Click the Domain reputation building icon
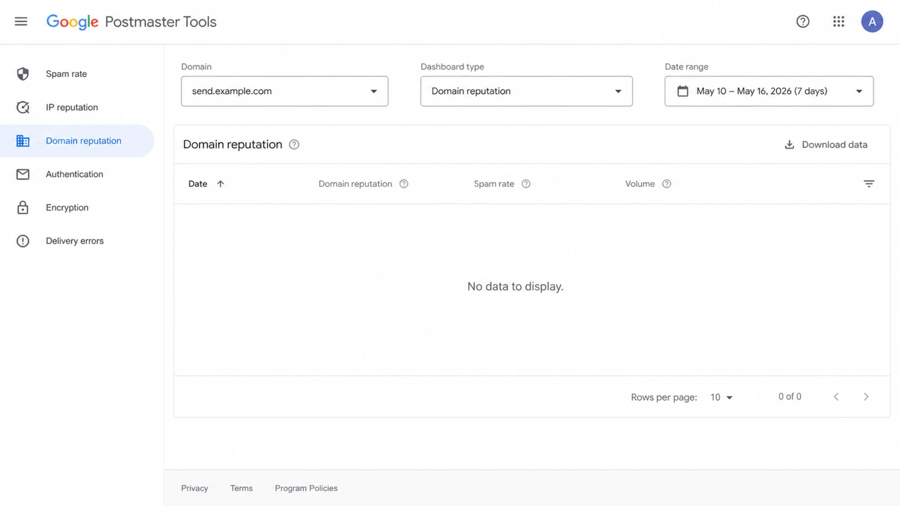This screenshot has width=900, height=506. pos(22,141)
